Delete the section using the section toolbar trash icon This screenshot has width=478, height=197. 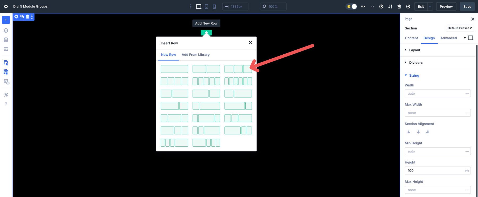(x=27, y=17)
